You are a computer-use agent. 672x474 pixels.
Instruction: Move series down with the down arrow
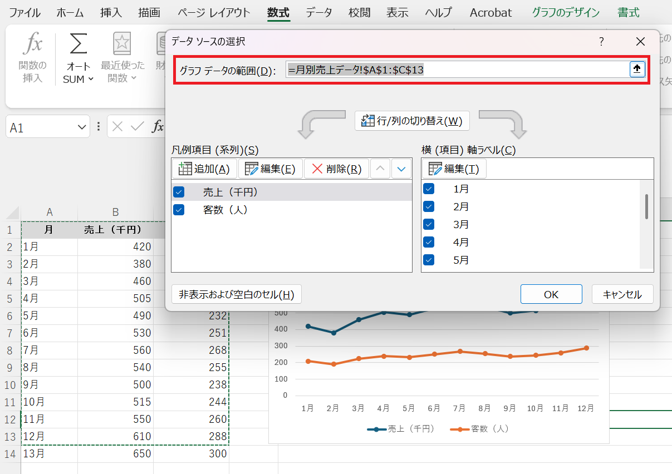point(401,169)
